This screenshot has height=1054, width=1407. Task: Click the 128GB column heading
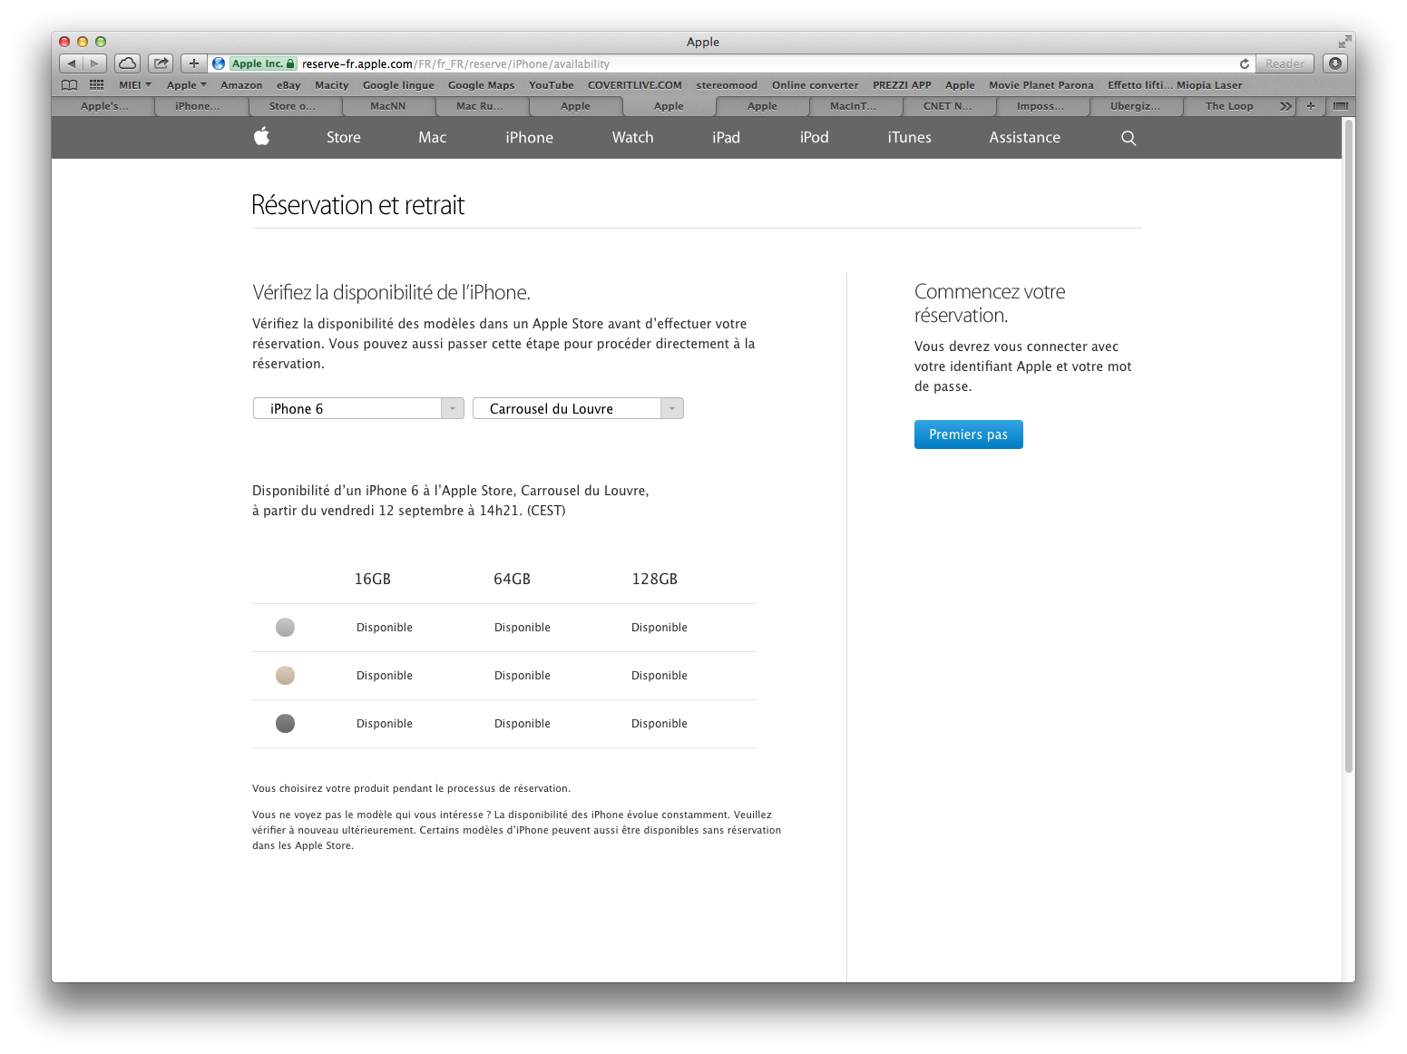655,579
